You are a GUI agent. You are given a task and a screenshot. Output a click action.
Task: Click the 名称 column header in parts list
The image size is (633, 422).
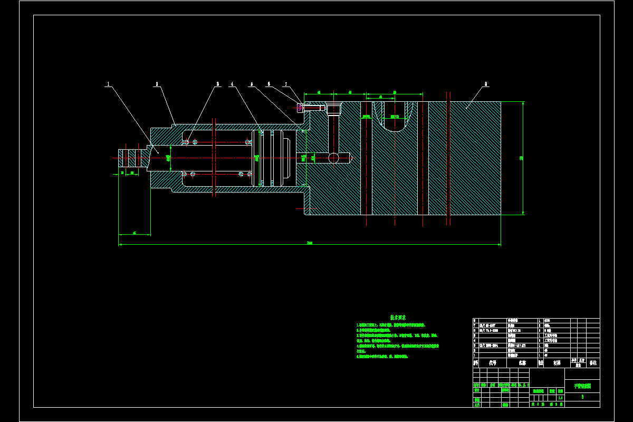[x=522, y=363]
